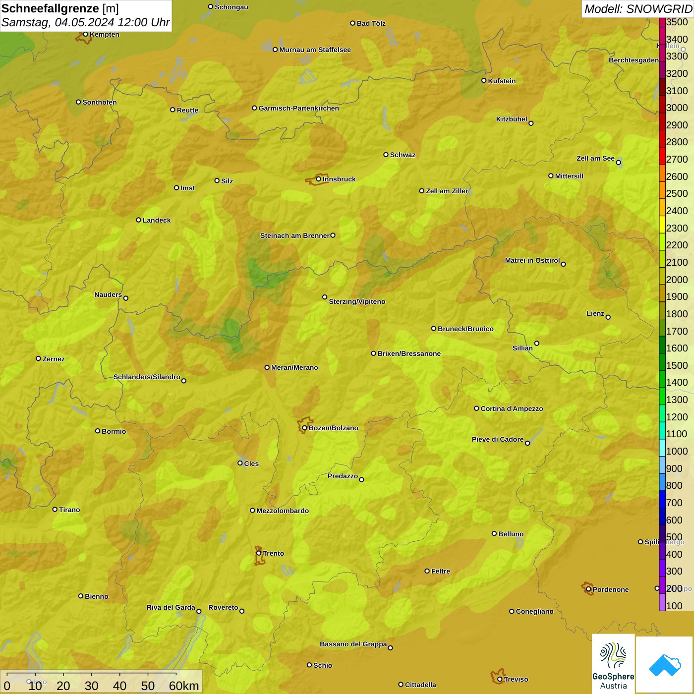Click the date 'Samstag, 04.05.2024 12:00 Uhr'
Image resolution: width=694 pixels, height=694 pixels.
(x=85, y=22)
